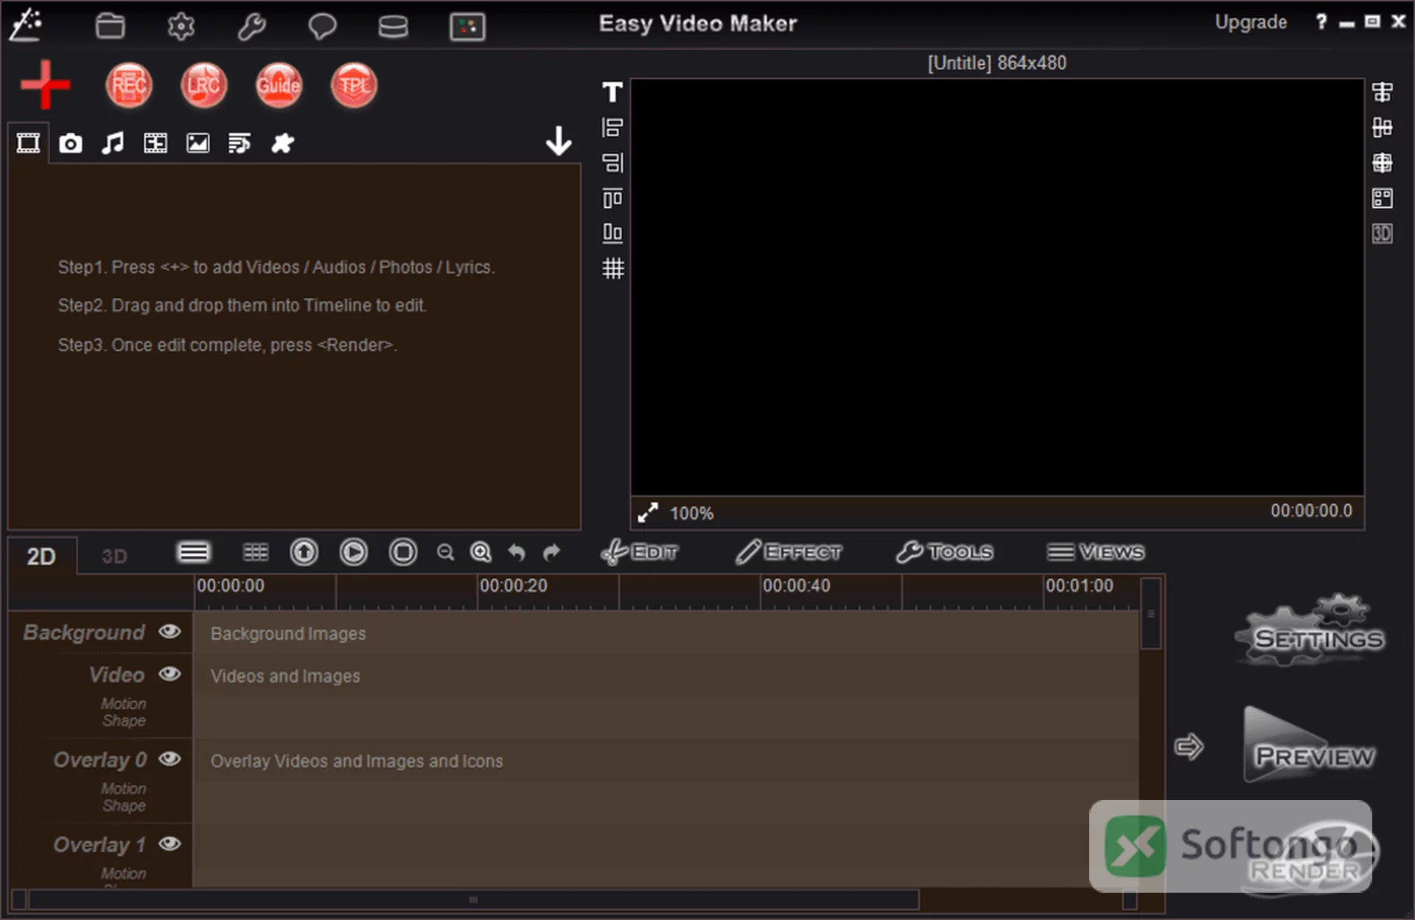Click the red plus Add media button
The image size is (1415, 920).
[46, 85]
